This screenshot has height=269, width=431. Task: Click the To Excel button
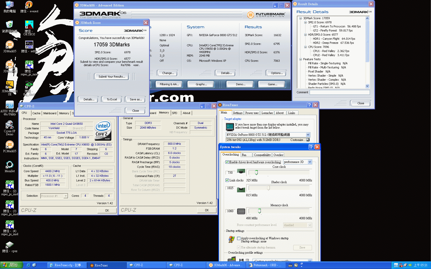click(112, 99)
